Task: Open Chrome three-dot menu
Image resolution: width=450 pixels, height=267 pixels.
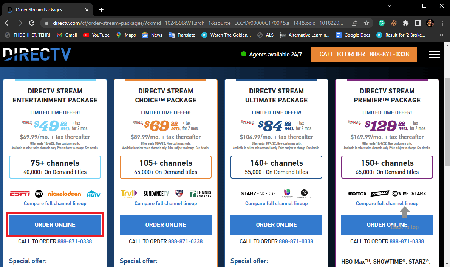Action: point(442,23)
